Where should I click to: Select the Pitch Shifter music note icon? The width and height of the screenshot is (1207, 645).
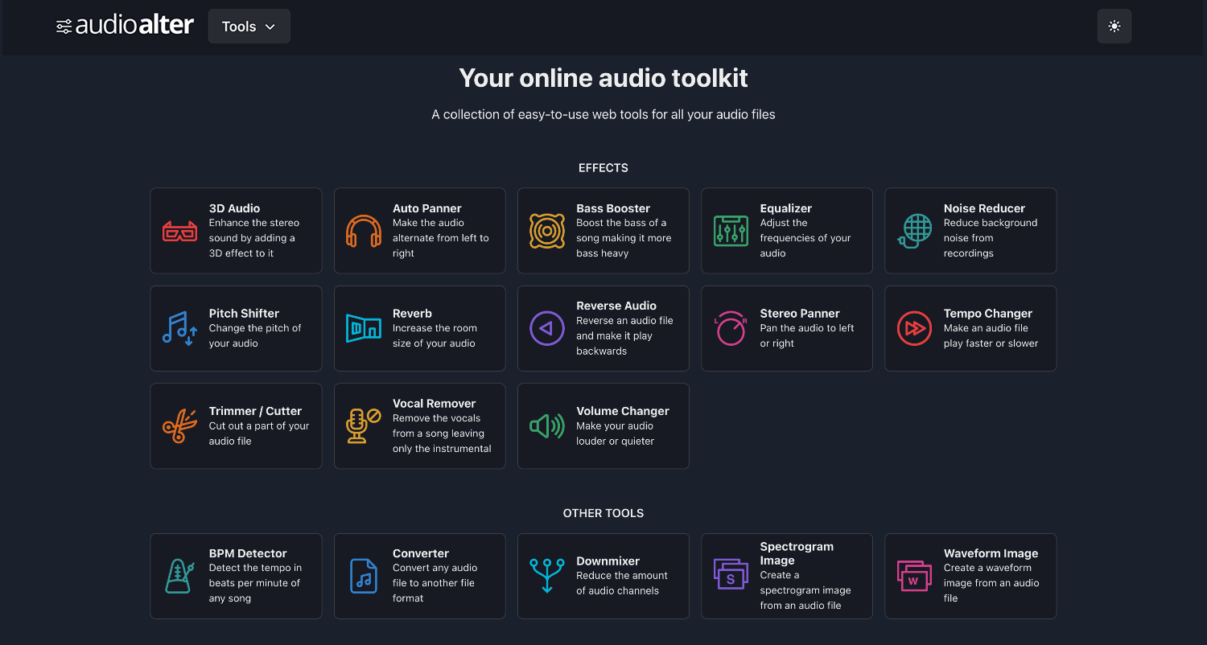(x=179, y=329)
